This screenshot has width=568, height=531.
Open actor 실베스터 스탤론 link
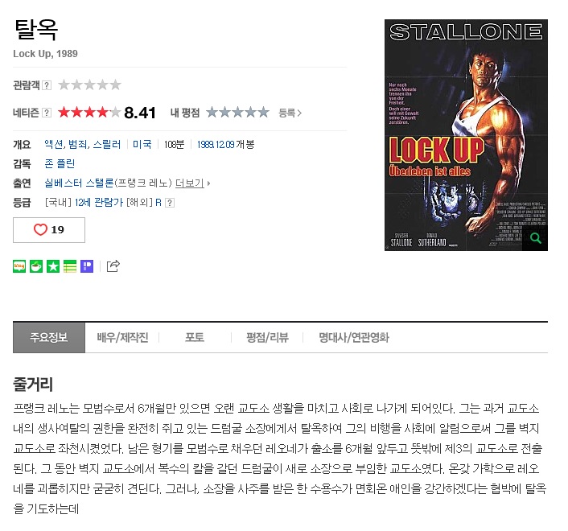[x=79, y=183]
